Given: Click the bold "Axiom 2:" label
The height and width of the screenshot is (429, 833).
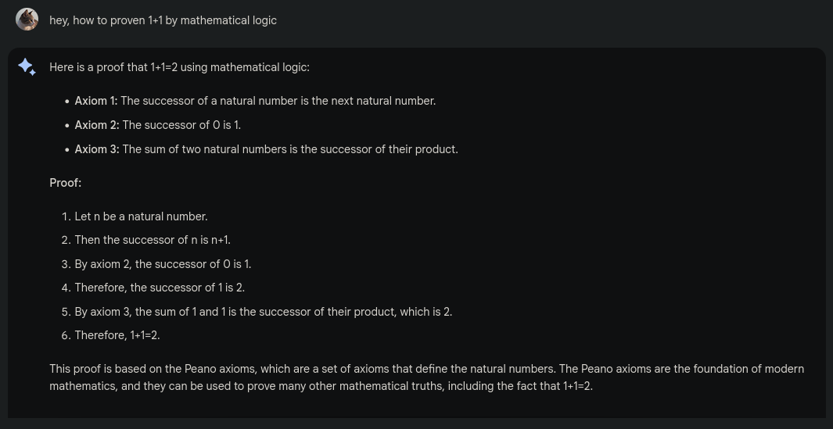Looking at the screenshot, I should (97, 125).
